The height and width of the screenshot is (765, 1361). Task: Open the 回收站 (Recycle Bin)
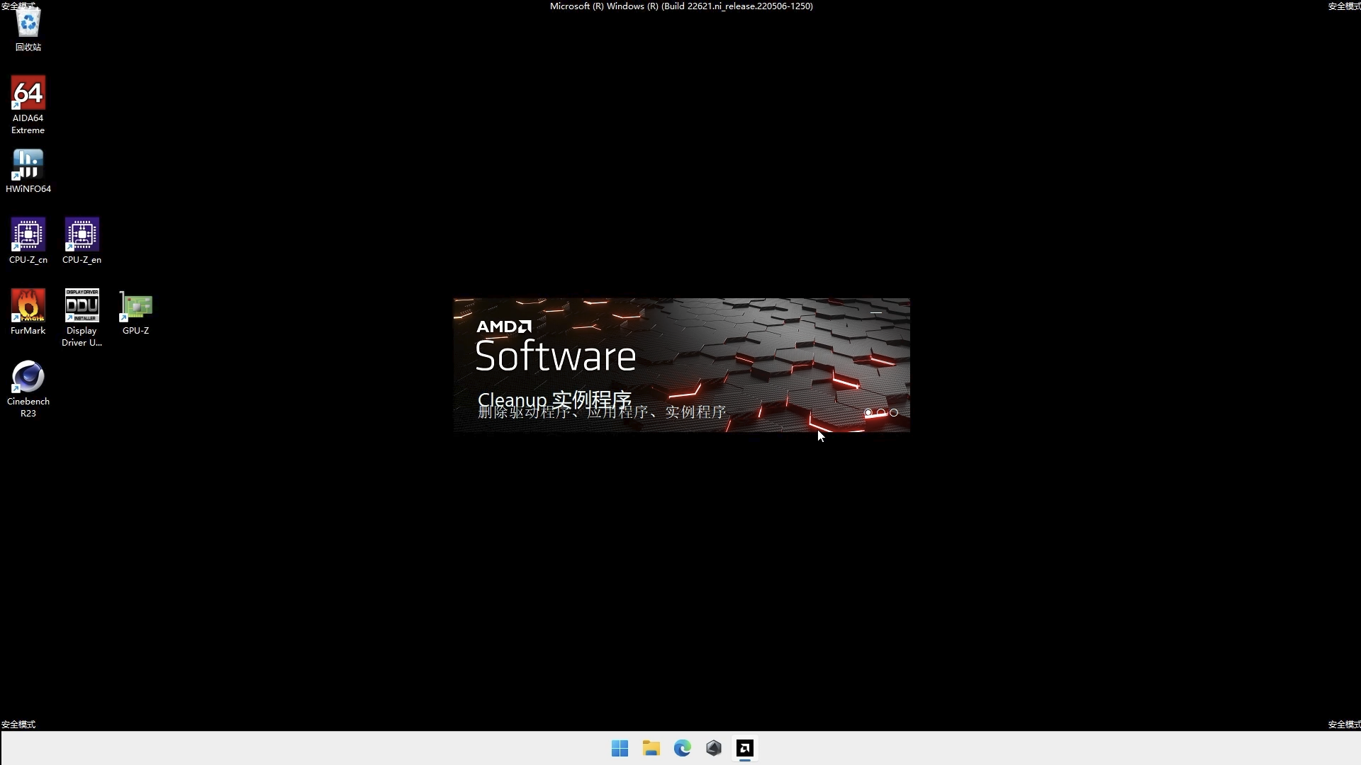click(28, 25)
